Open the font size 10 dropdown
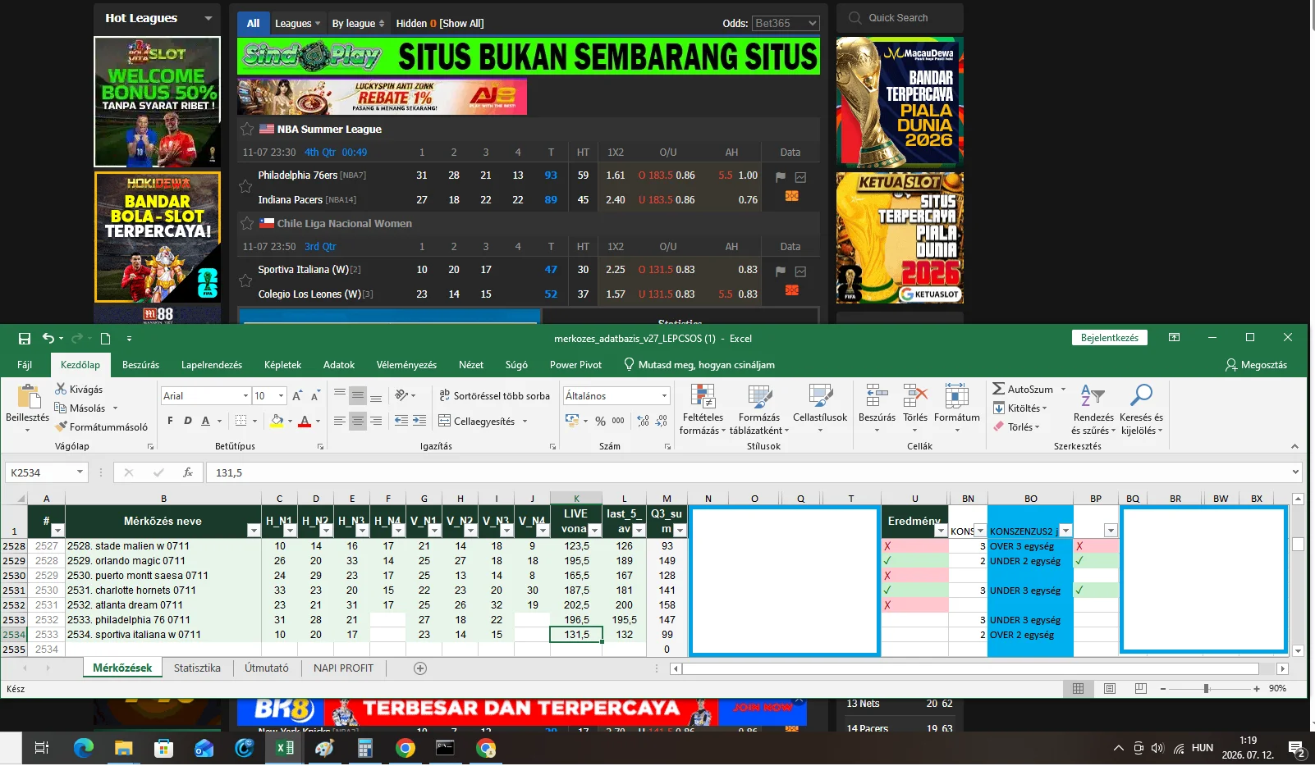 [x=281, y=396]
